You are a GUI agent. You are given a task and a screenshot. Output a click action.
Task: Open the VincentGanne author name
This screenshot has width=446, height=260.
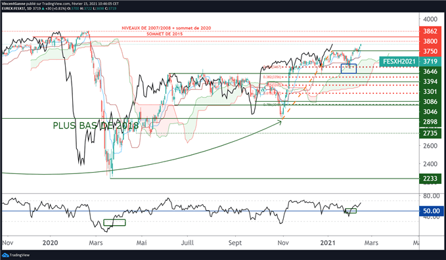tap(13, 4)
